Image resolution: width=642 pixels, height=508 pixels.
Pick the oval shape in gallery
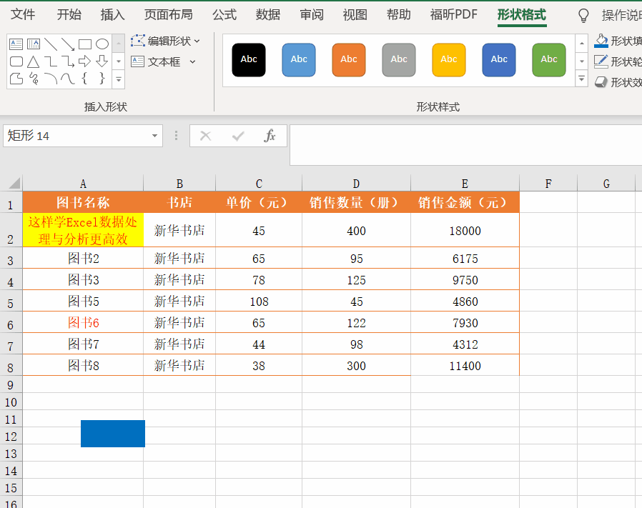click(102, 44)
